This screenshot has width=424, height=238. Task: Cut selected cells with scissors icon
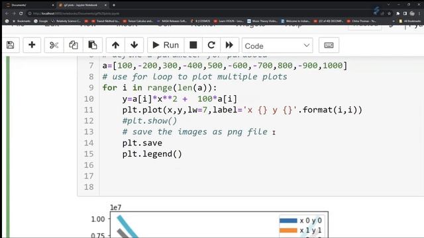[54, 45]
